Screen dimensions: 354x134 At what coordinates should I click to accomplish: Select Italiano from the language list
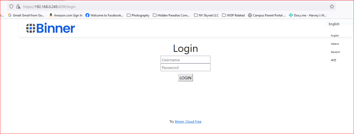coord(335,44)
